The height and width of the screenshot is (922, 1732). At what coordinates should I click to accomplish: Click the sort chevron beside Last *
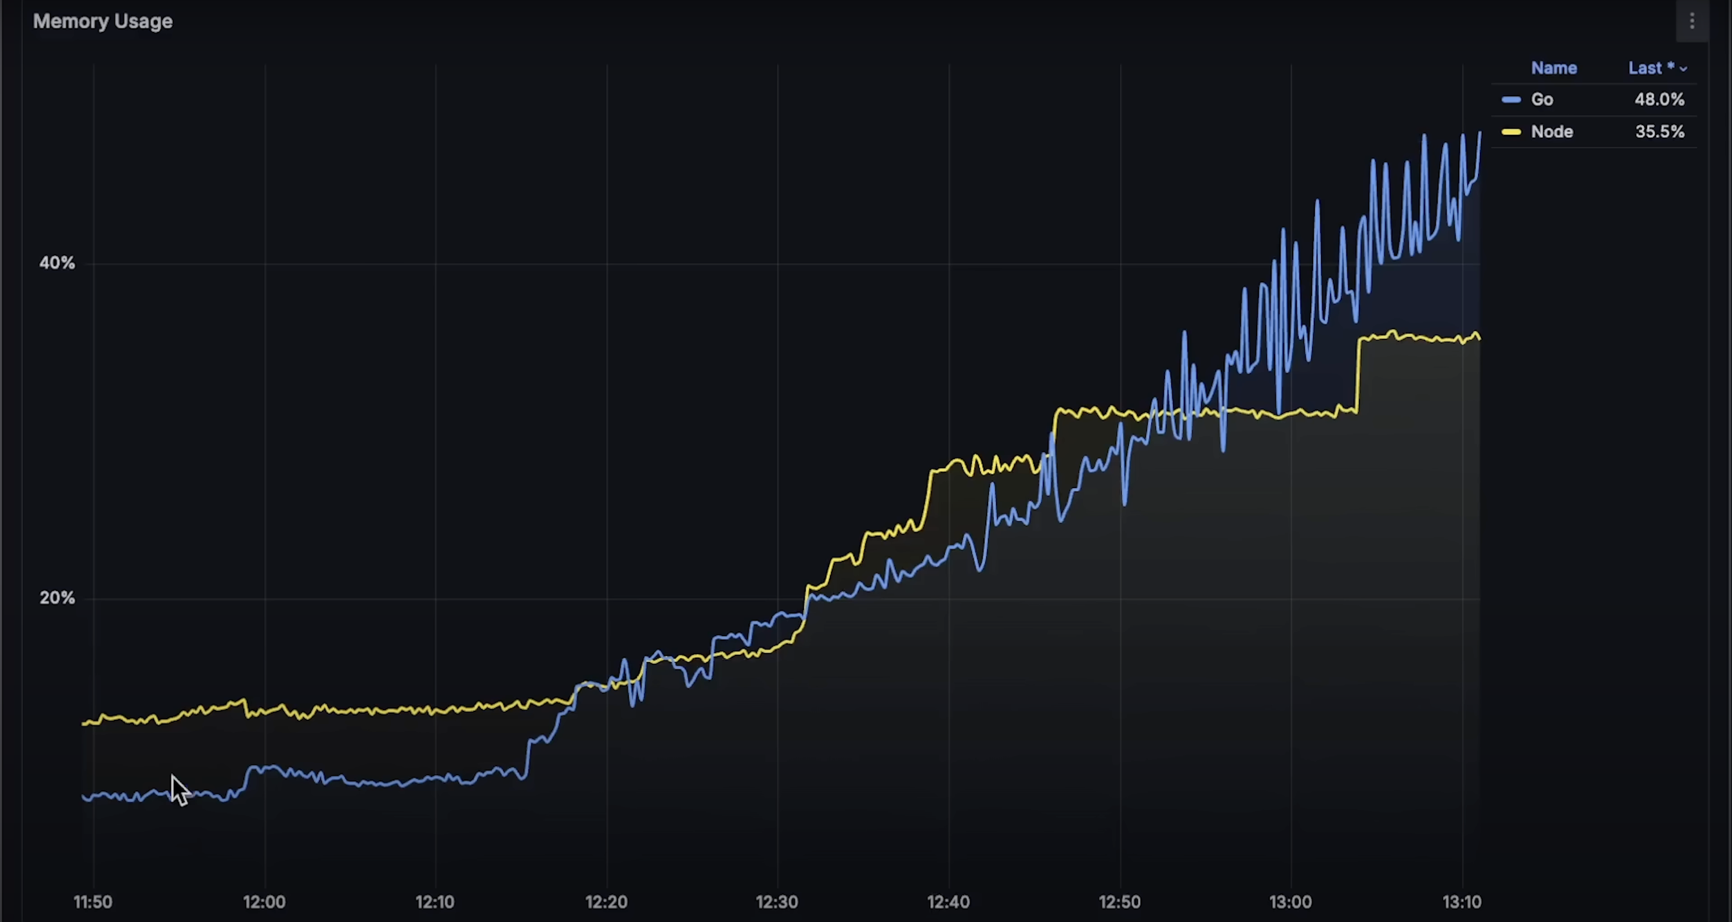click(1683, 69)
